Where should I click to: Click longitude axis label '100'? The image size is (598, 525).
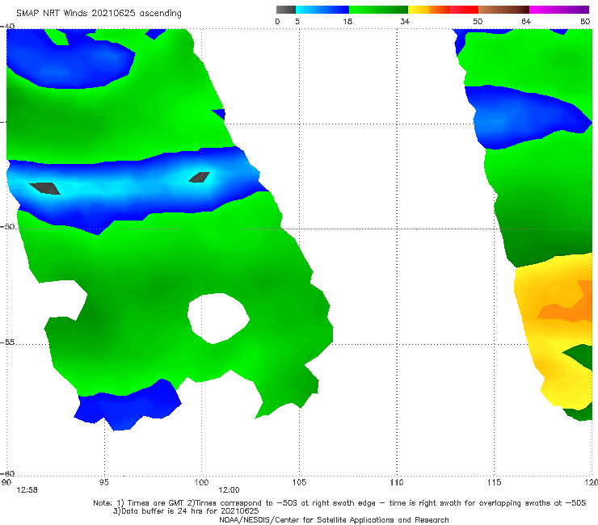(x=201, y=482)
